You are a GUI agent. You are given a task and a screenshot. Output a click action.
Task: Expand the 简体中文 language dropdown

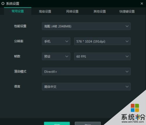point(86,87)
